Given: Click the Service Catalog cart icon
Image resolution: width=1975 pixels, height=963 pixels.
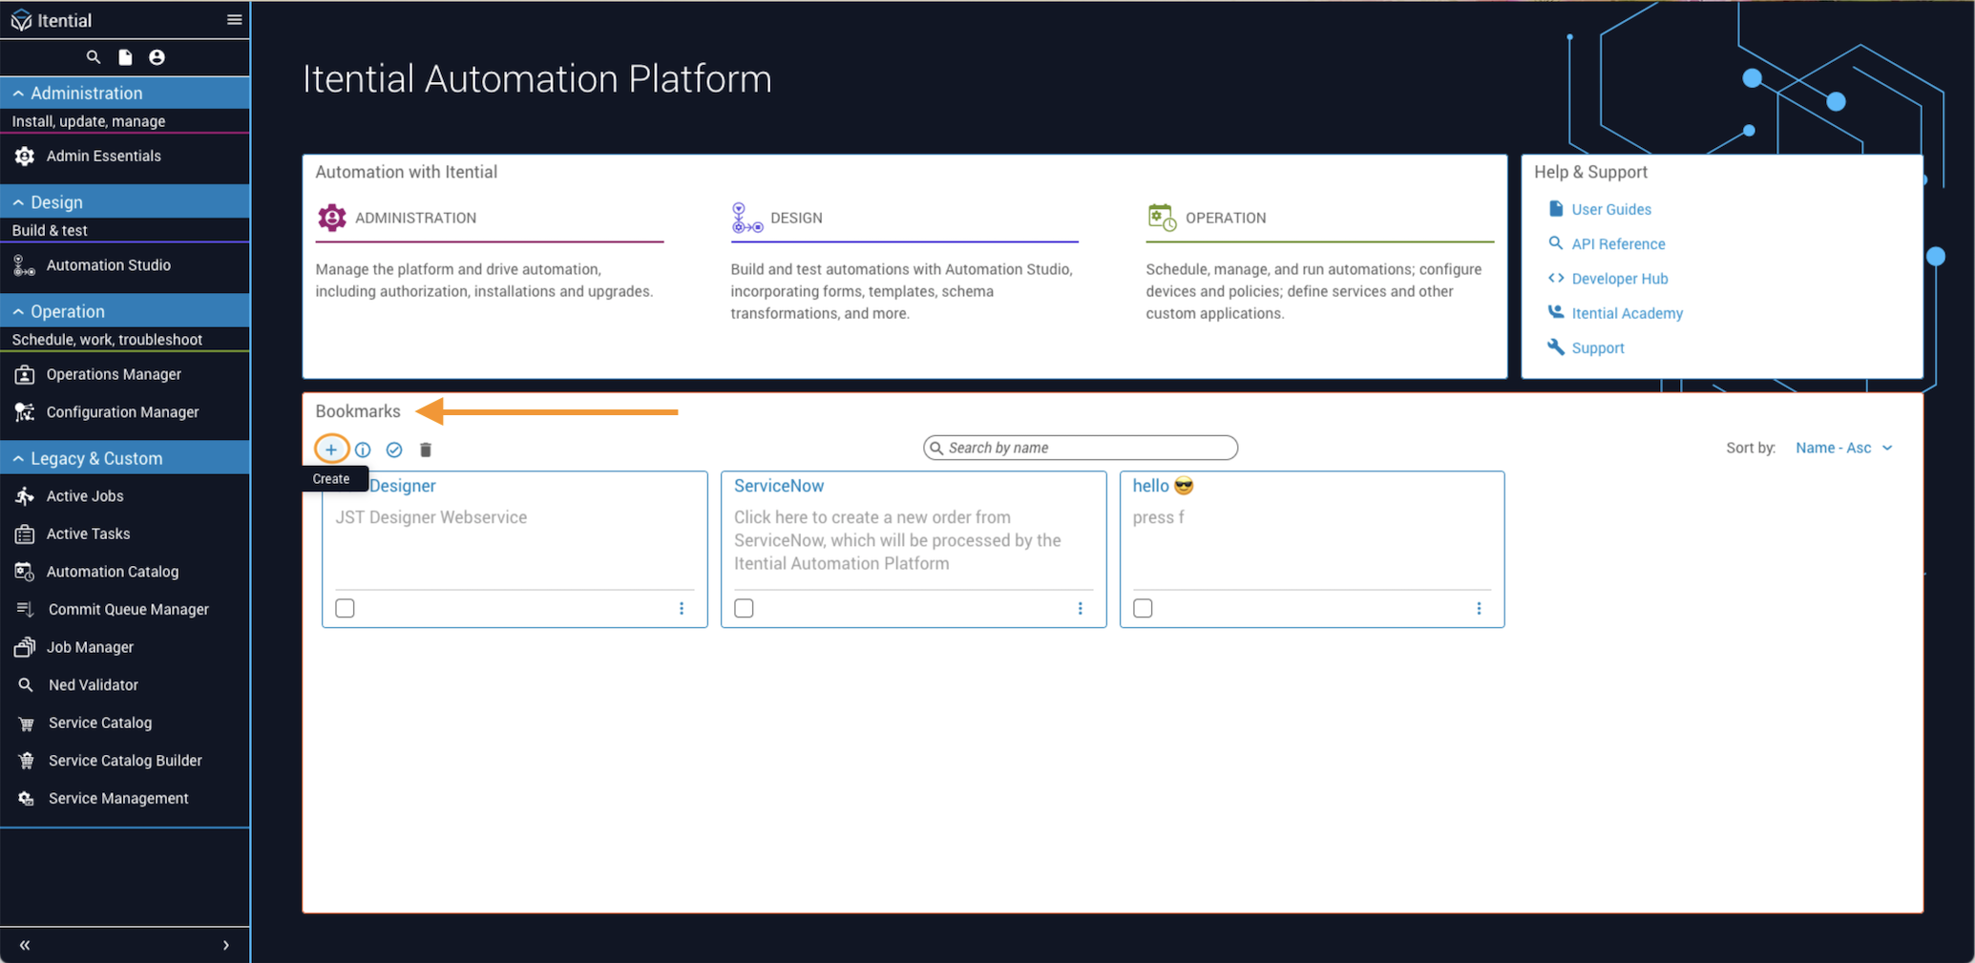Looking at the screenshot, I should pos(26,723).
